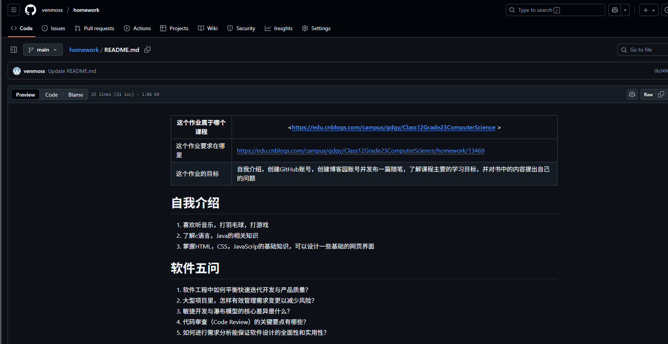
Task: Click the README.md filename in breadcrumb
Action: point(122,50)
